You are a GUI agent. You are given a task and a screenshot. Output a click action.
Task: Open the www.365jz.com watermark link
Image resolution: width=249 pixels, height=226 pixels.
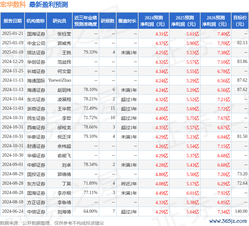point(228,221)
